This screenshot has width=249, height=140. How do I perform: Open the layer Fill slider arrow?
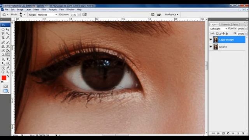coord(246,34)
